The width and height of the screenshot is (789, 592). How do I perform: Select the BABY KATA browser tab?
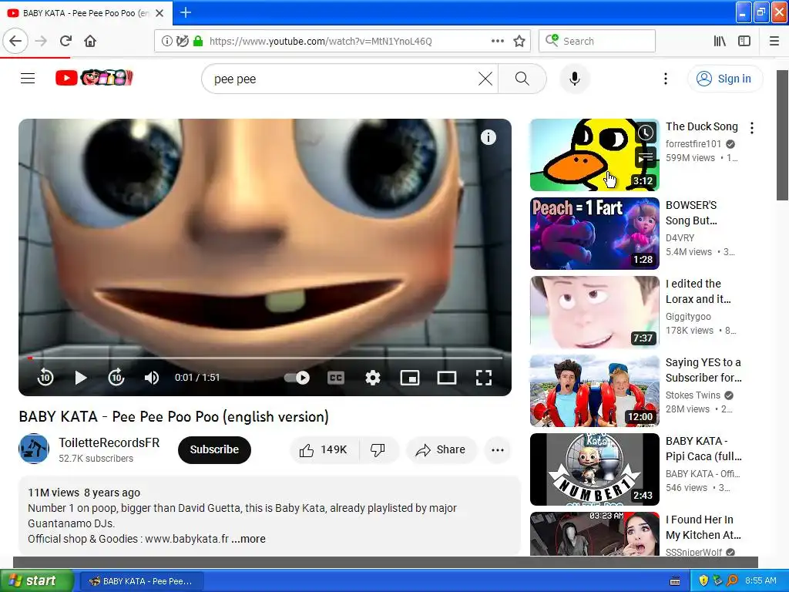86,13
